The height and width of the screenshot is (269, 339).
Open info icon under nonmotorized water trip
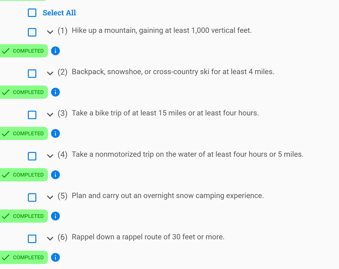click(55, 175)
